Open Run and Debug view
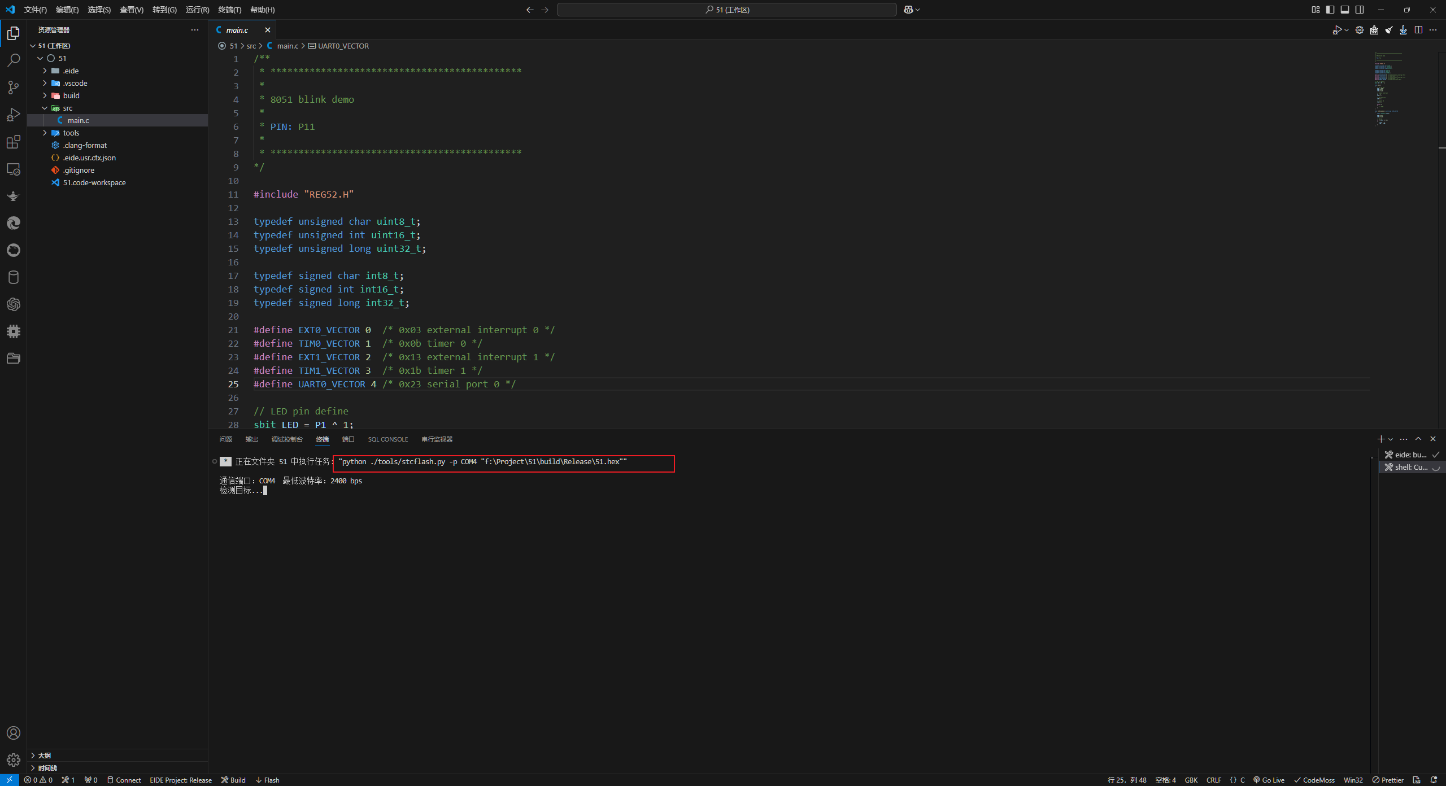 click(14, 115)
